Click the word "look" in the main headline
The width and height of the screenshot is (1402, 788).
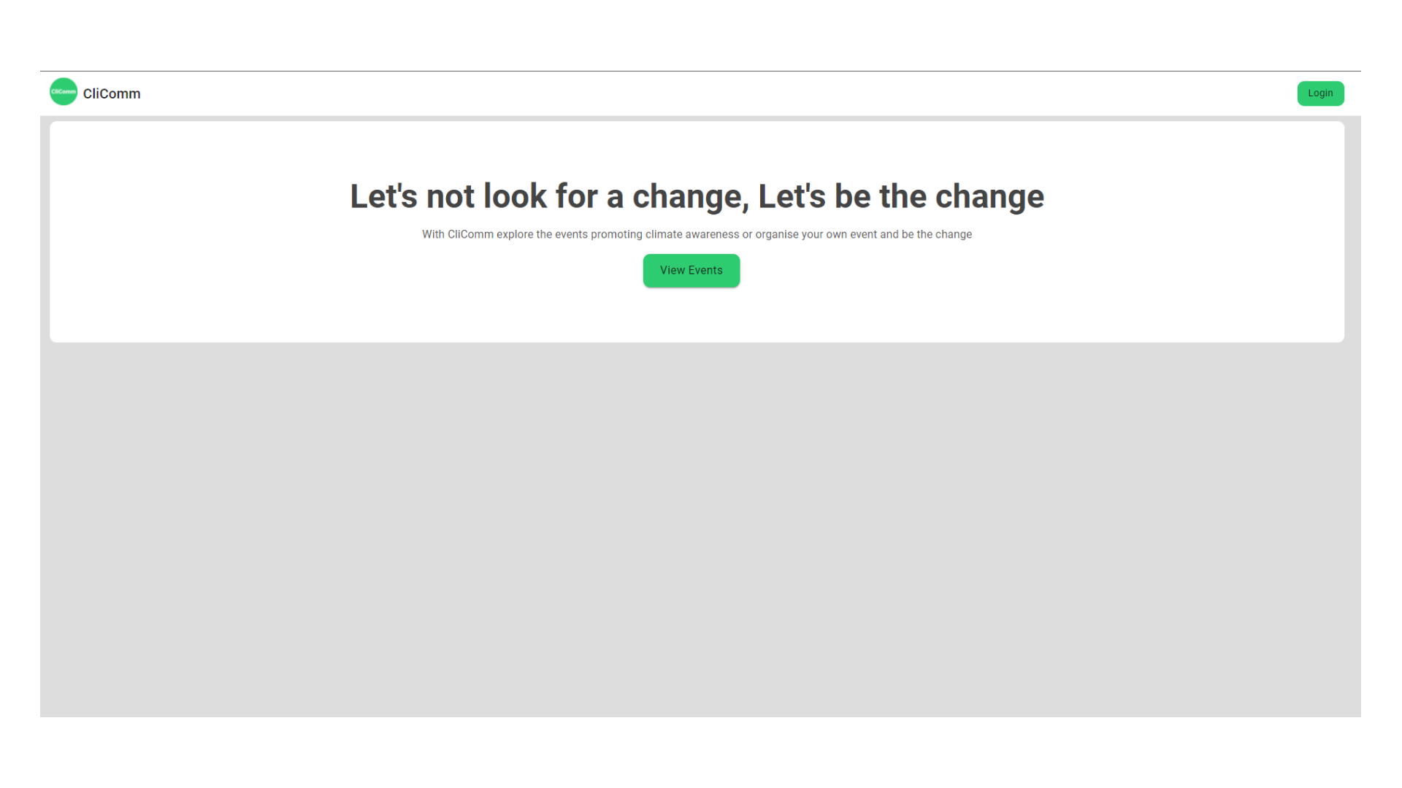click(515, 196)
